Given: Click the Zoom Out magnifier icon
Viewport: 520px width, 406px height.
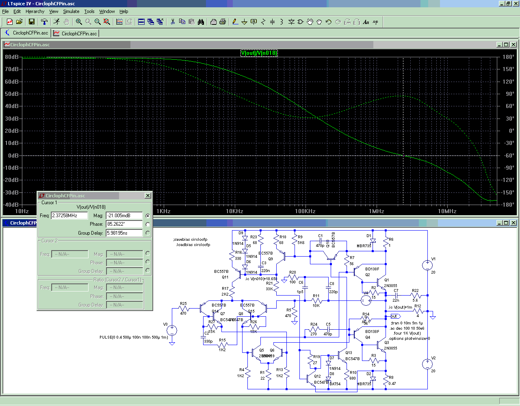Looking at the screenshot, I should [x=97, y=22].
